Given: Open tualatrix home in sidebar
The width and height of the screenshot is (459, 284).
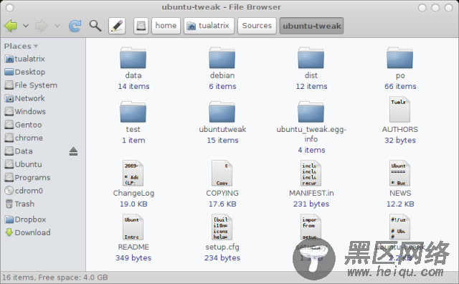Looking at the screenshot, I should tap(25, 59).
